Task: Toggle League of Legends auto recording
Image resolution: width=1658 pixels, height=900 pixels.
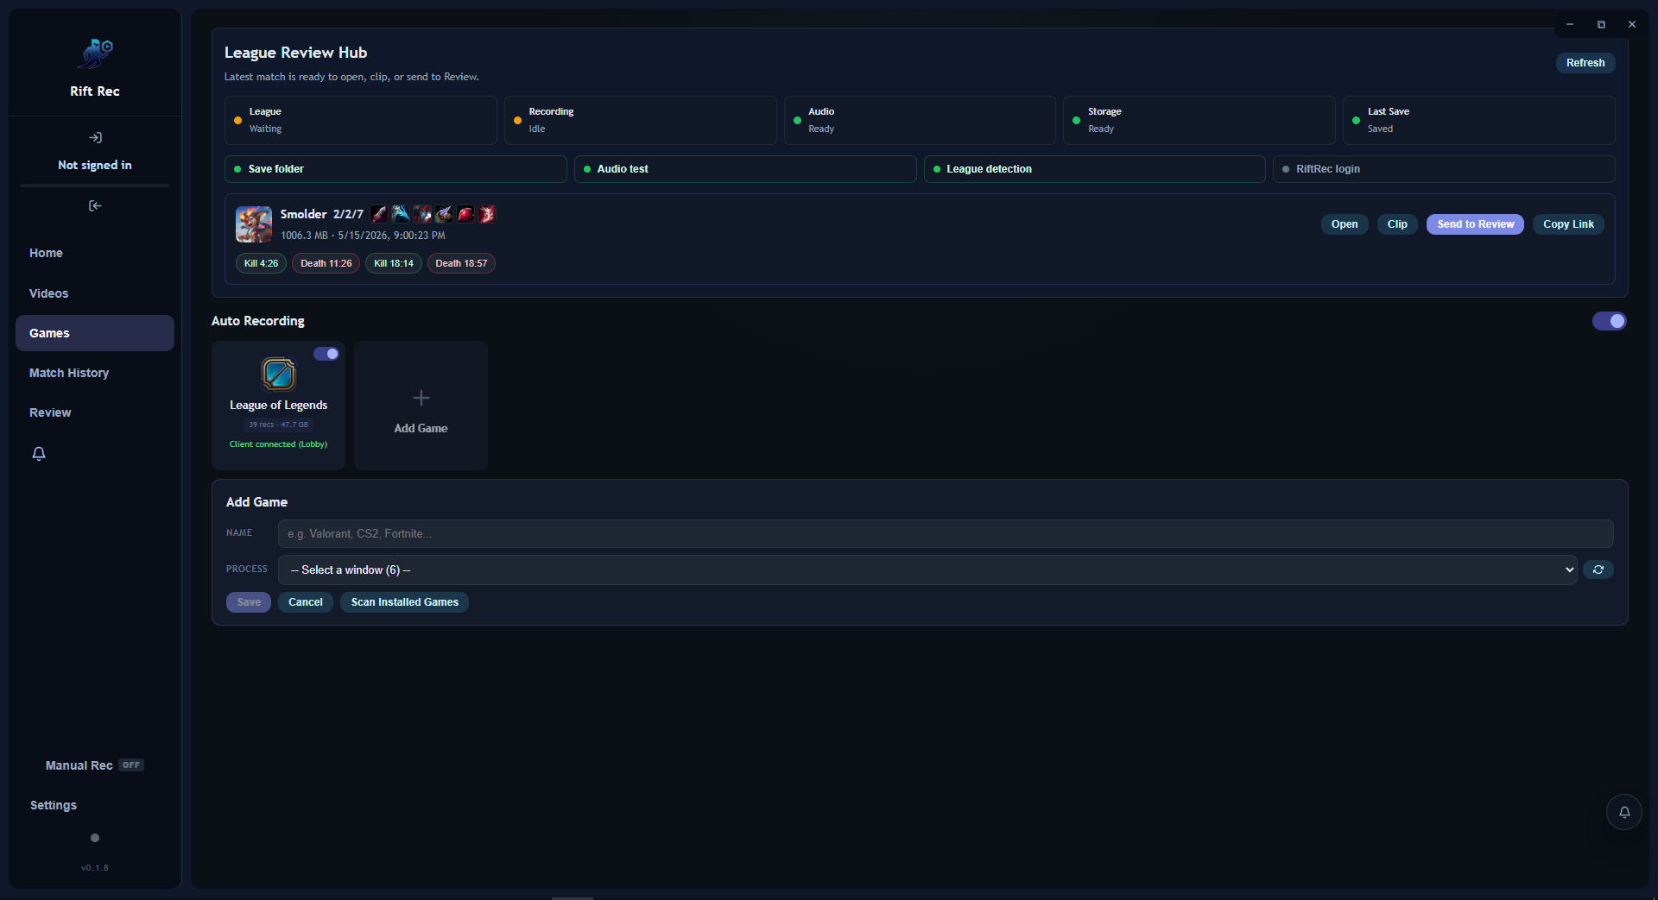Action: [x=326, y=354]
